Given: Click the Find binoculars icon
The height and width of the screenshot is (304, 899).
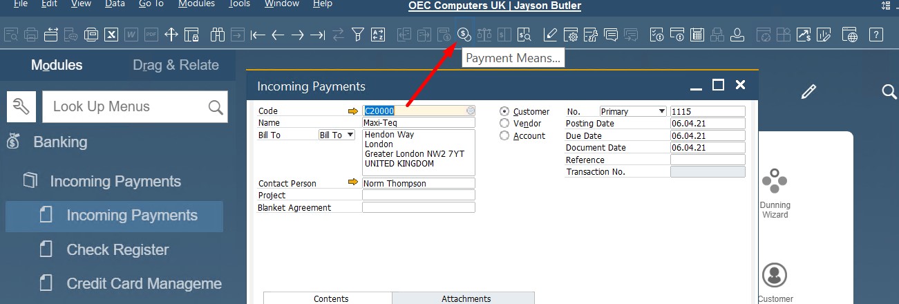Looking at the screenshot, I should 218,34.
